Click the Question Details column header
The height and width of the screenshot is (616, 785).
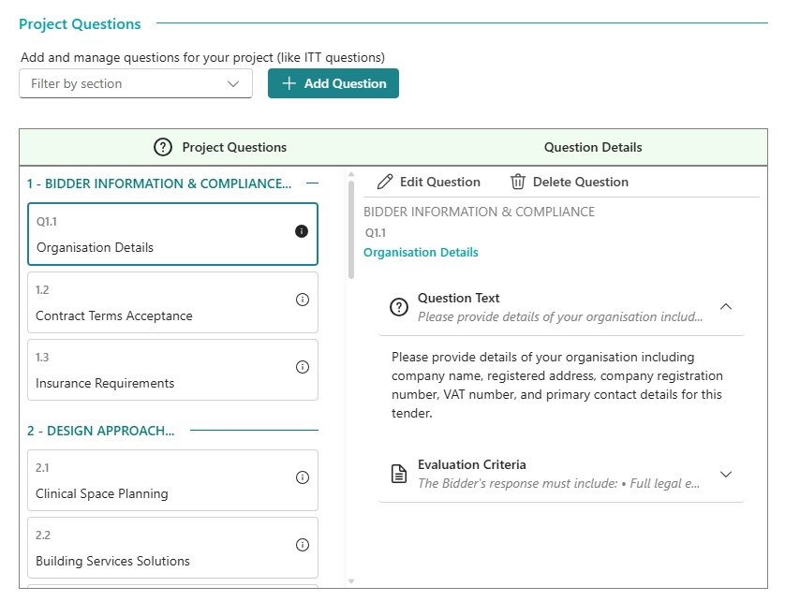pos(593,147)
